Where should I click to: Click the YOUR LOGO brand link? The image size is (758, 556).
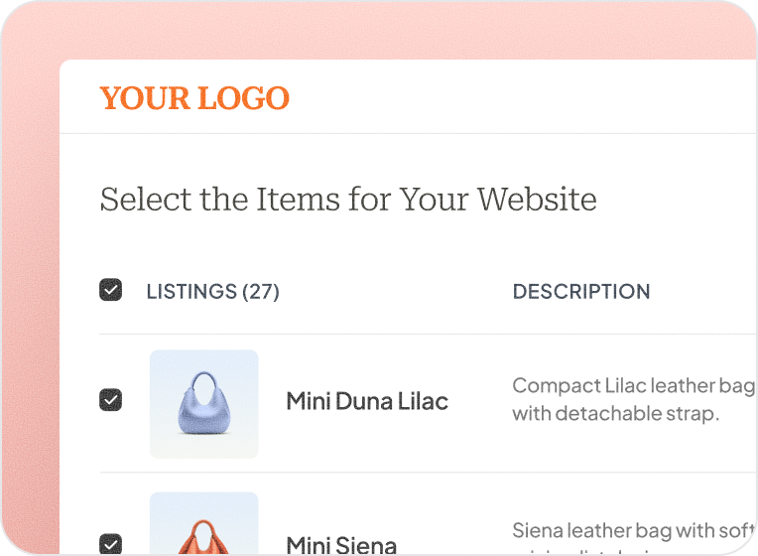[194, 98]
